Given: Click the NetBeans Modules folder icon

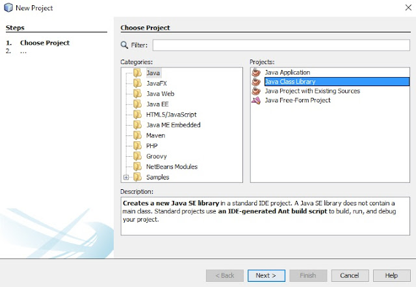Looking at the screenshot, I should pos(137,166).
